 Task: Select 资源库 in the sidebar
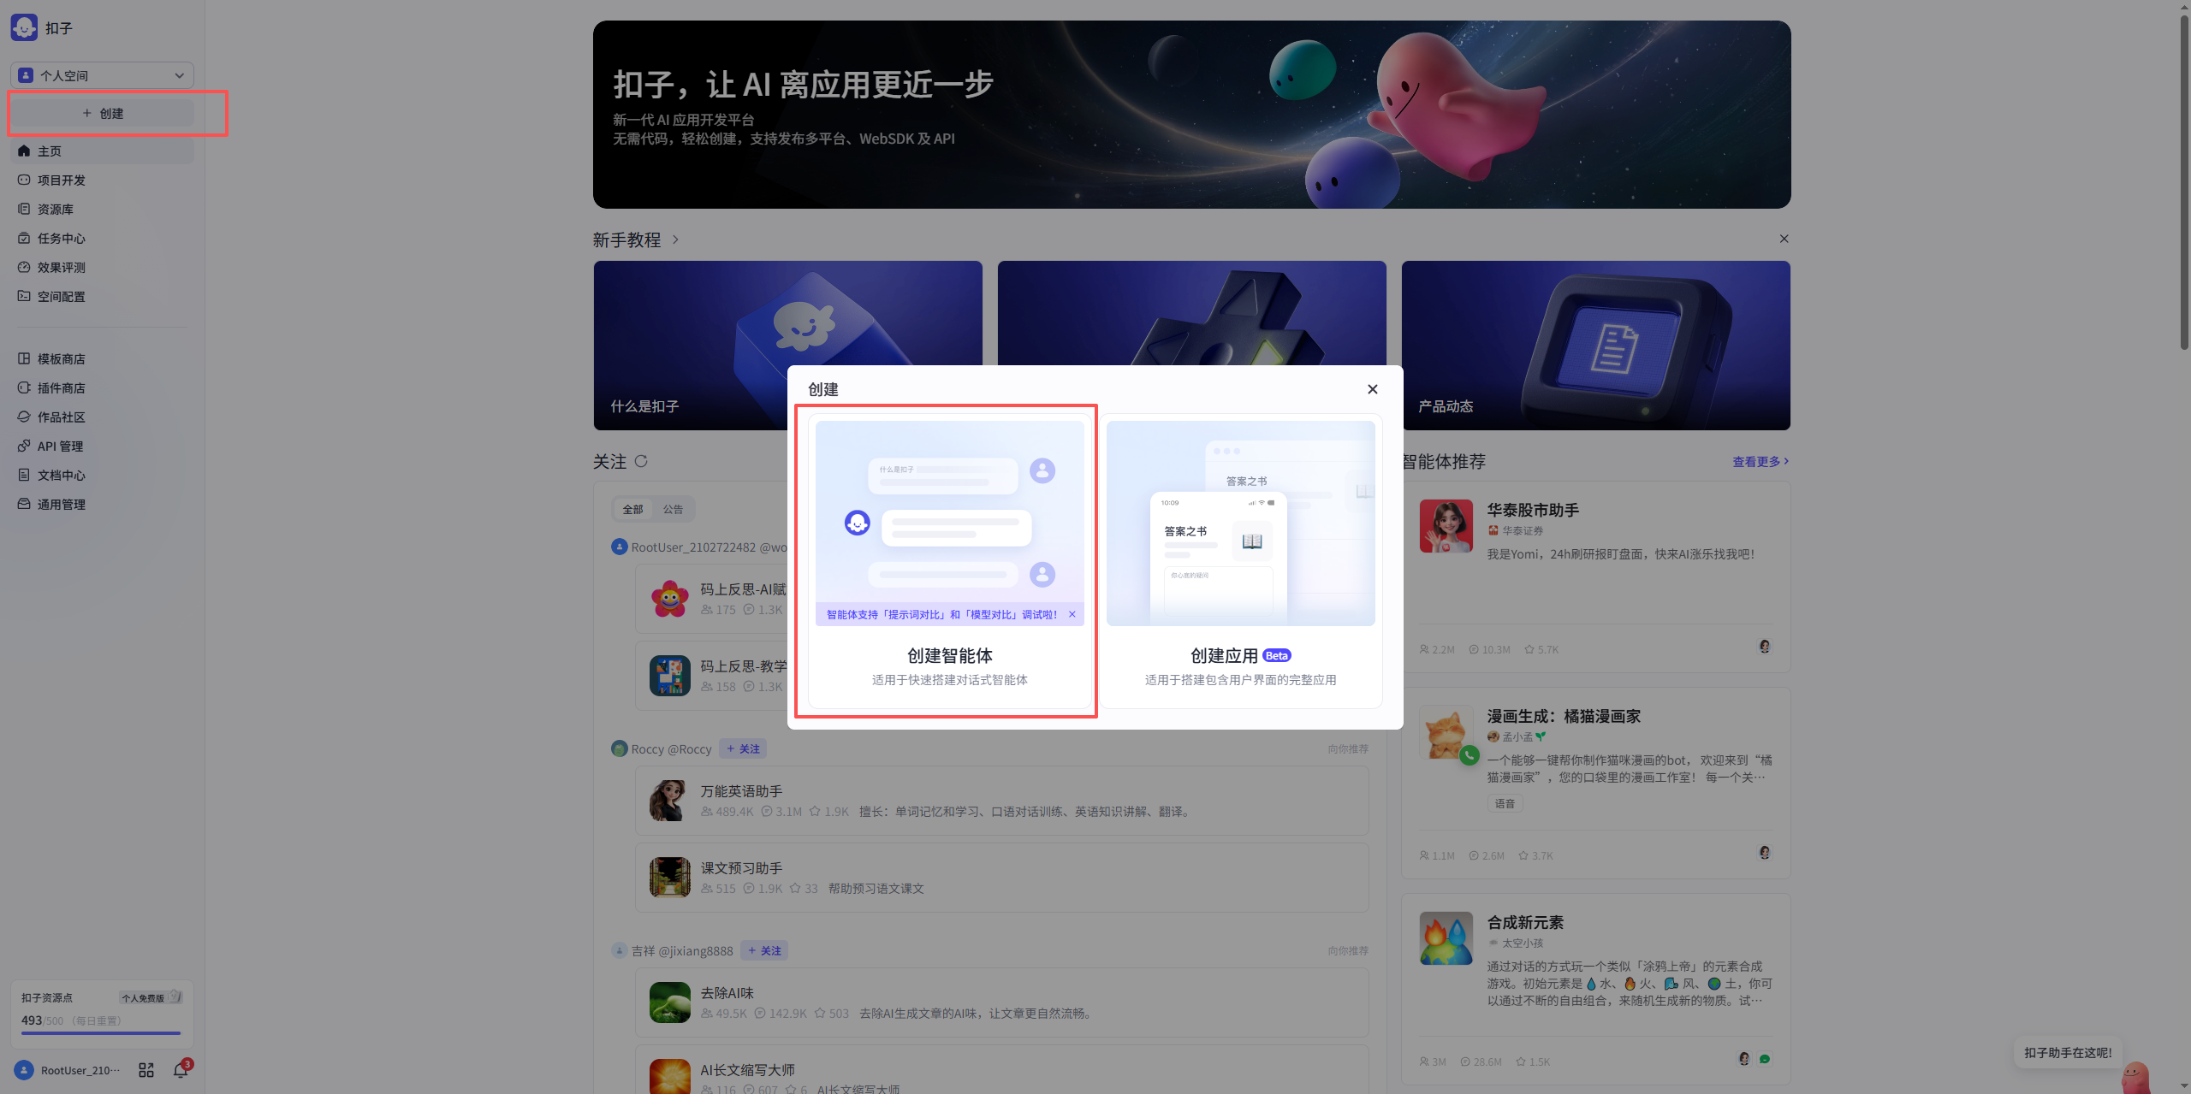(x=57, y=209)
